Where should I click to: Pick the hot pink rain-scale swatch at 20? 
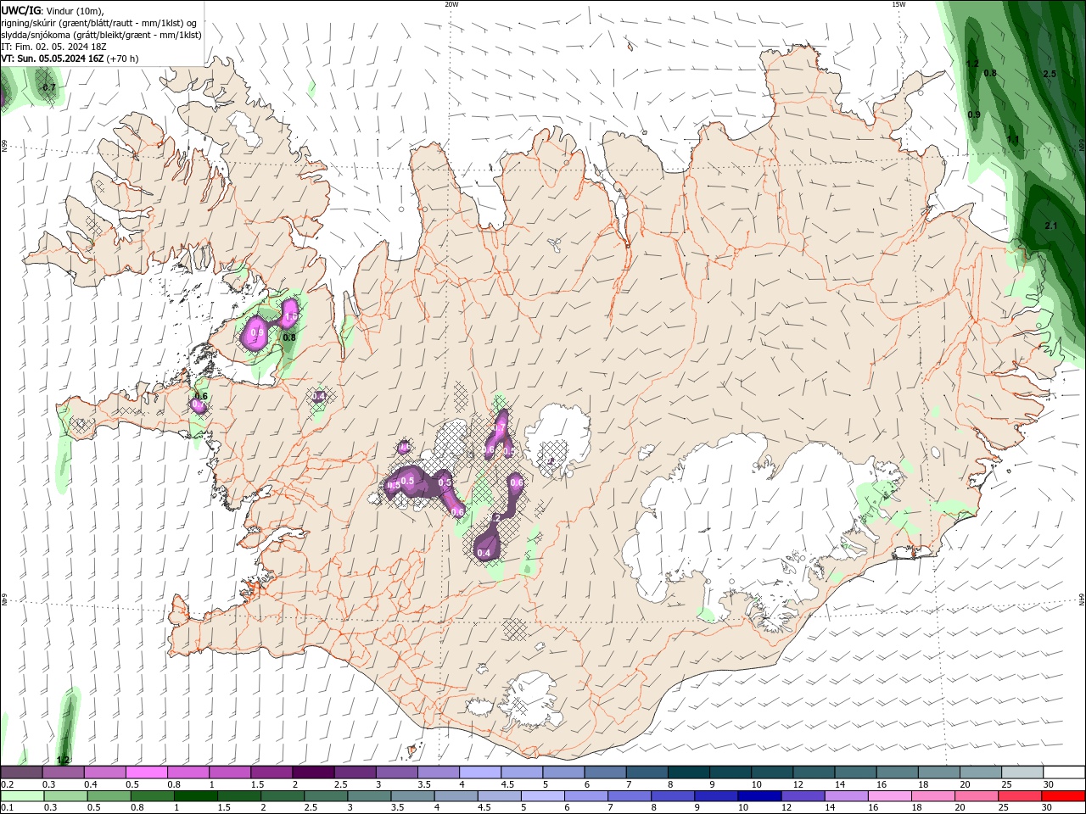pos(976,796)
